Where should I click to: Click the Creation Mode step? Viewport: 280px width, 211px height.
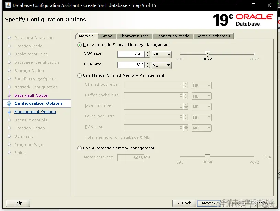point(28,46)
